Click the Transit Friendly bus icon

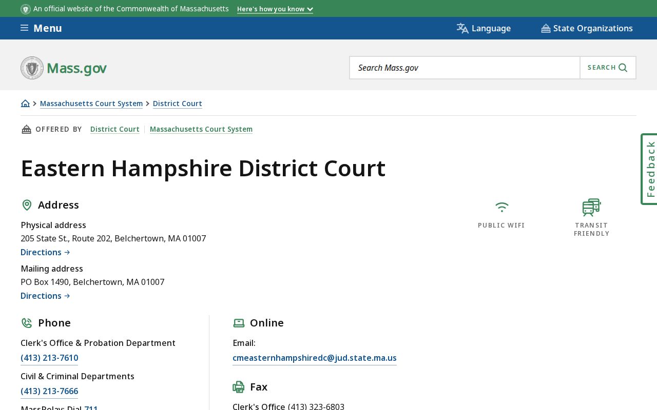click(591, 208)
